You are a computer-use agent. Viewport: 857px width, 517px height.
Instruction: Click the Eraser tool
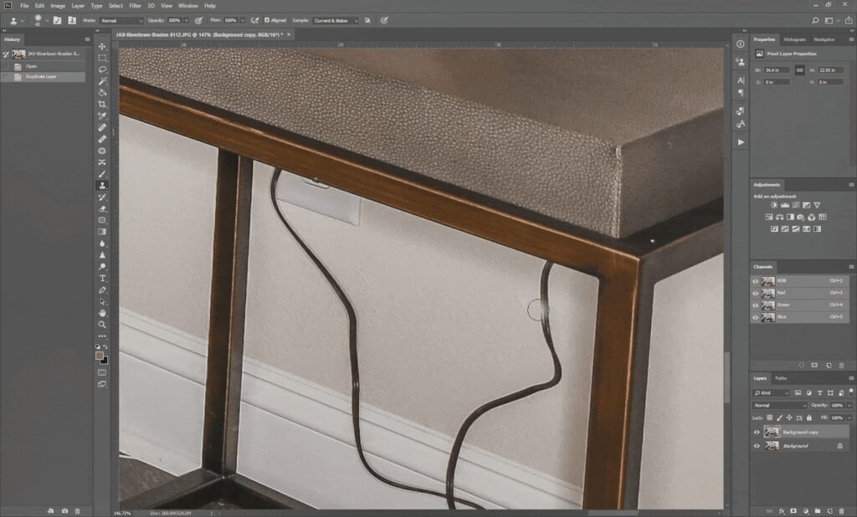102,208
